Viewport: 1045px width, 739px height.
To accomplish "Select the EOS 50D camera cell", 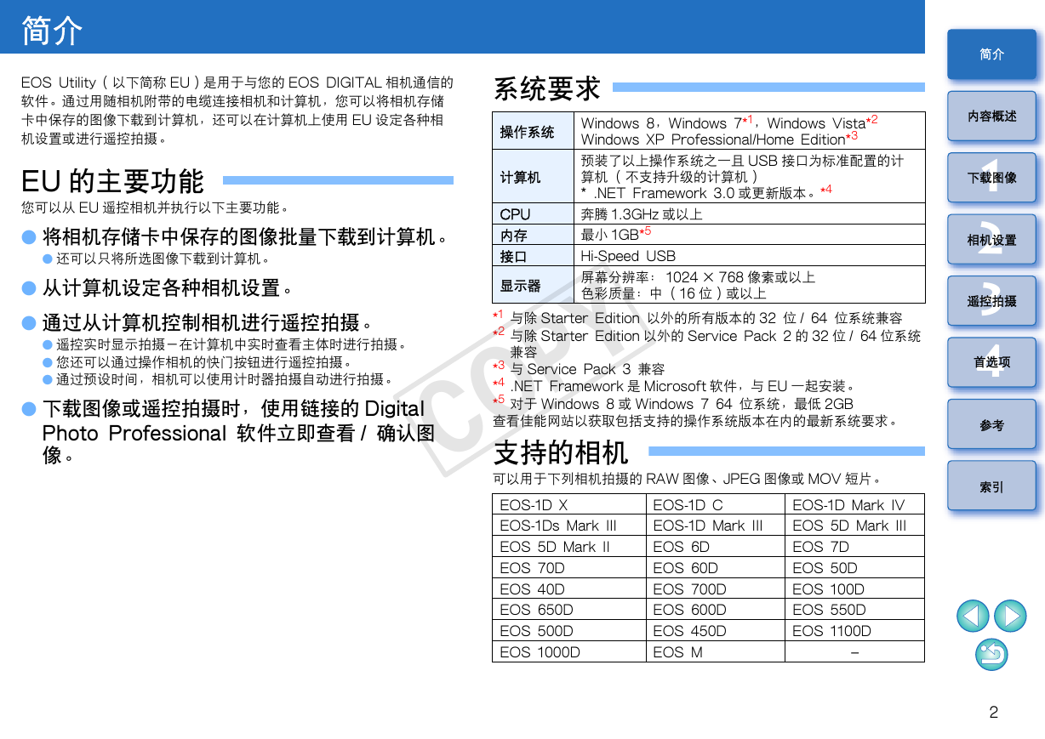I will (x=854, y=568).
